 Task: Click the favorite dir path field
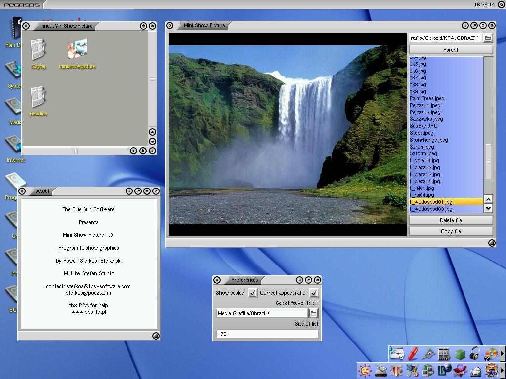[x=262, y=313]
